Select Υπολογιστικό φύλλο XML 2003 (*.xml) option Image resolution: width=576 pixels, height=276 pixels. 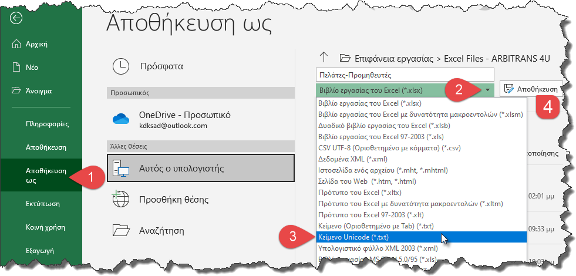422,248
